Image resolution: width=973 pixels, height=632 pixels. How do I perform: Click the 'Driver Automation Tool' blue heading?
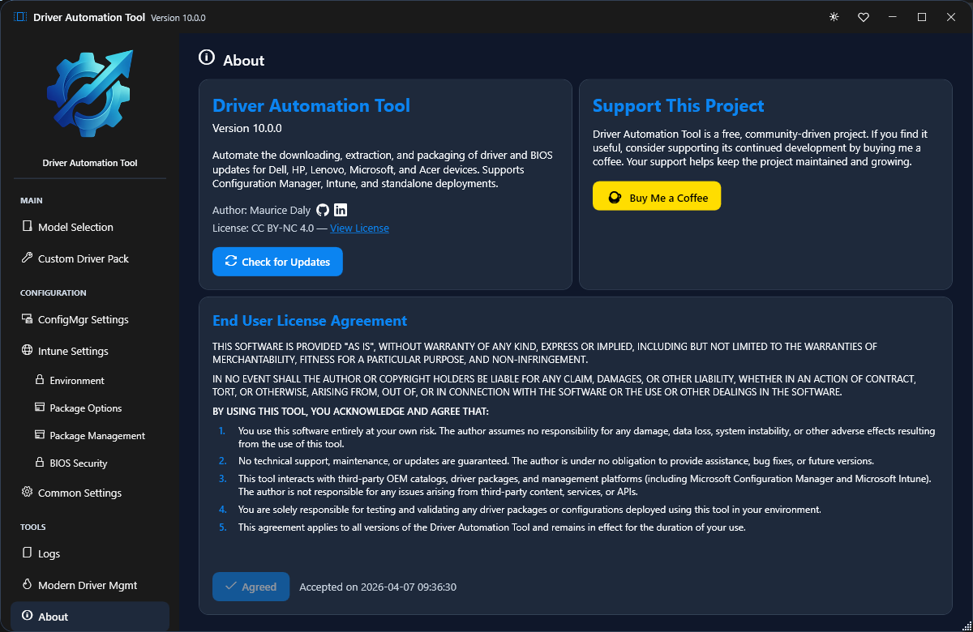[x=311, y=105]
